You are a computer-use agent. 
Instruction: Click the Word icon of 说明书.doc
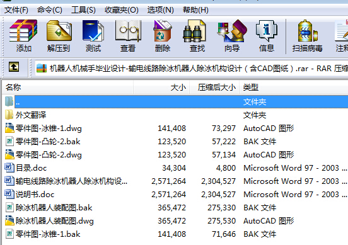pos(9,194)
